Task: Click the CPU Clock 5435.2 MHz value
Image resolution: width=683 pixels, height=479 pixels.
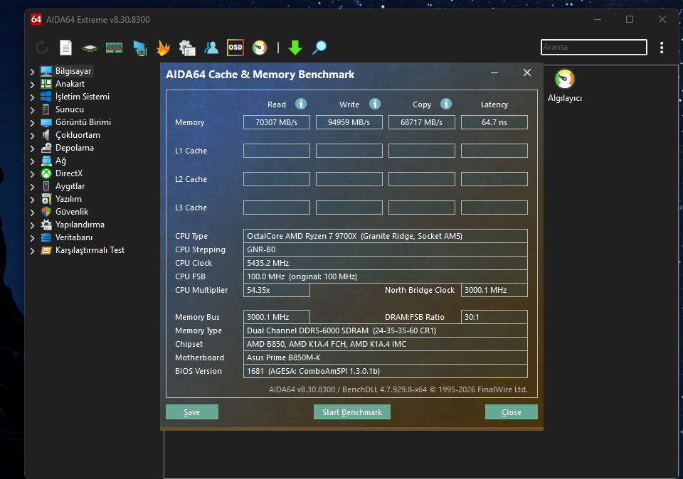Action: click(x=386, y=263)
